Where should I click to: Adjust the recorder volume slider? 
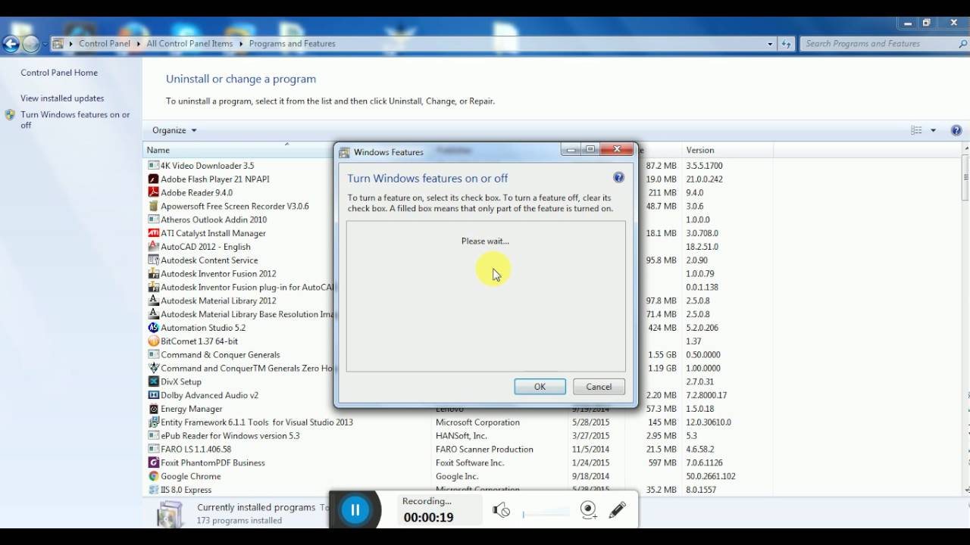pos(546,514)
